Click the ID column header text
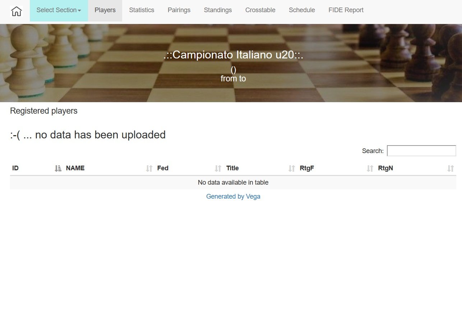 (15, 168)
